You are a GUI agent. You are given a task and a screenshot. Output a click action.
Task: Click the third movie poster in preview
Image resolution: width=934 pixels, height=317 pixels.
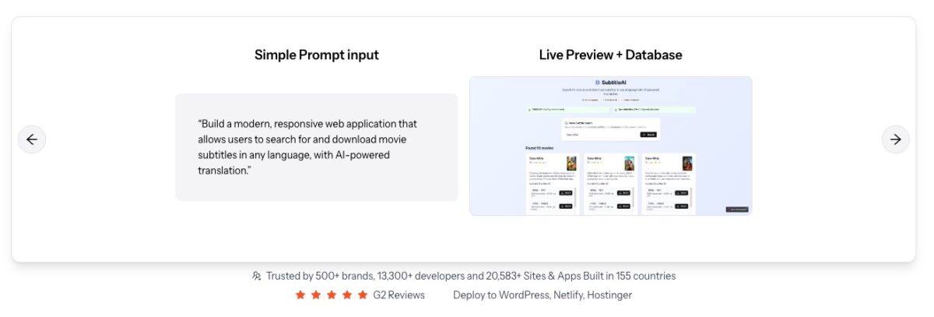point(687,164)
